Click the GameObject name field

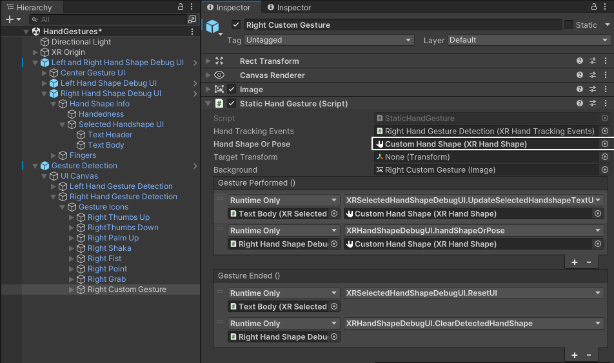402,25
